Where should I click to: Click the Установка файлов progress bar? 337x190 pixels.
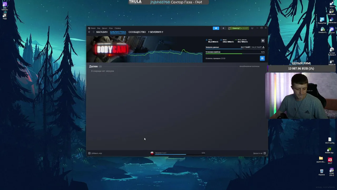[235, 54]
